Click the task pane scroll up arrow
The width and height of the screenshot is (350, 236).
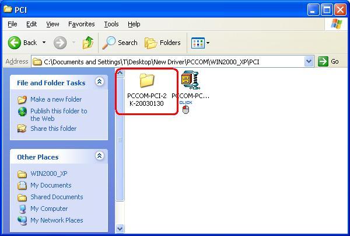click(120, 73)
